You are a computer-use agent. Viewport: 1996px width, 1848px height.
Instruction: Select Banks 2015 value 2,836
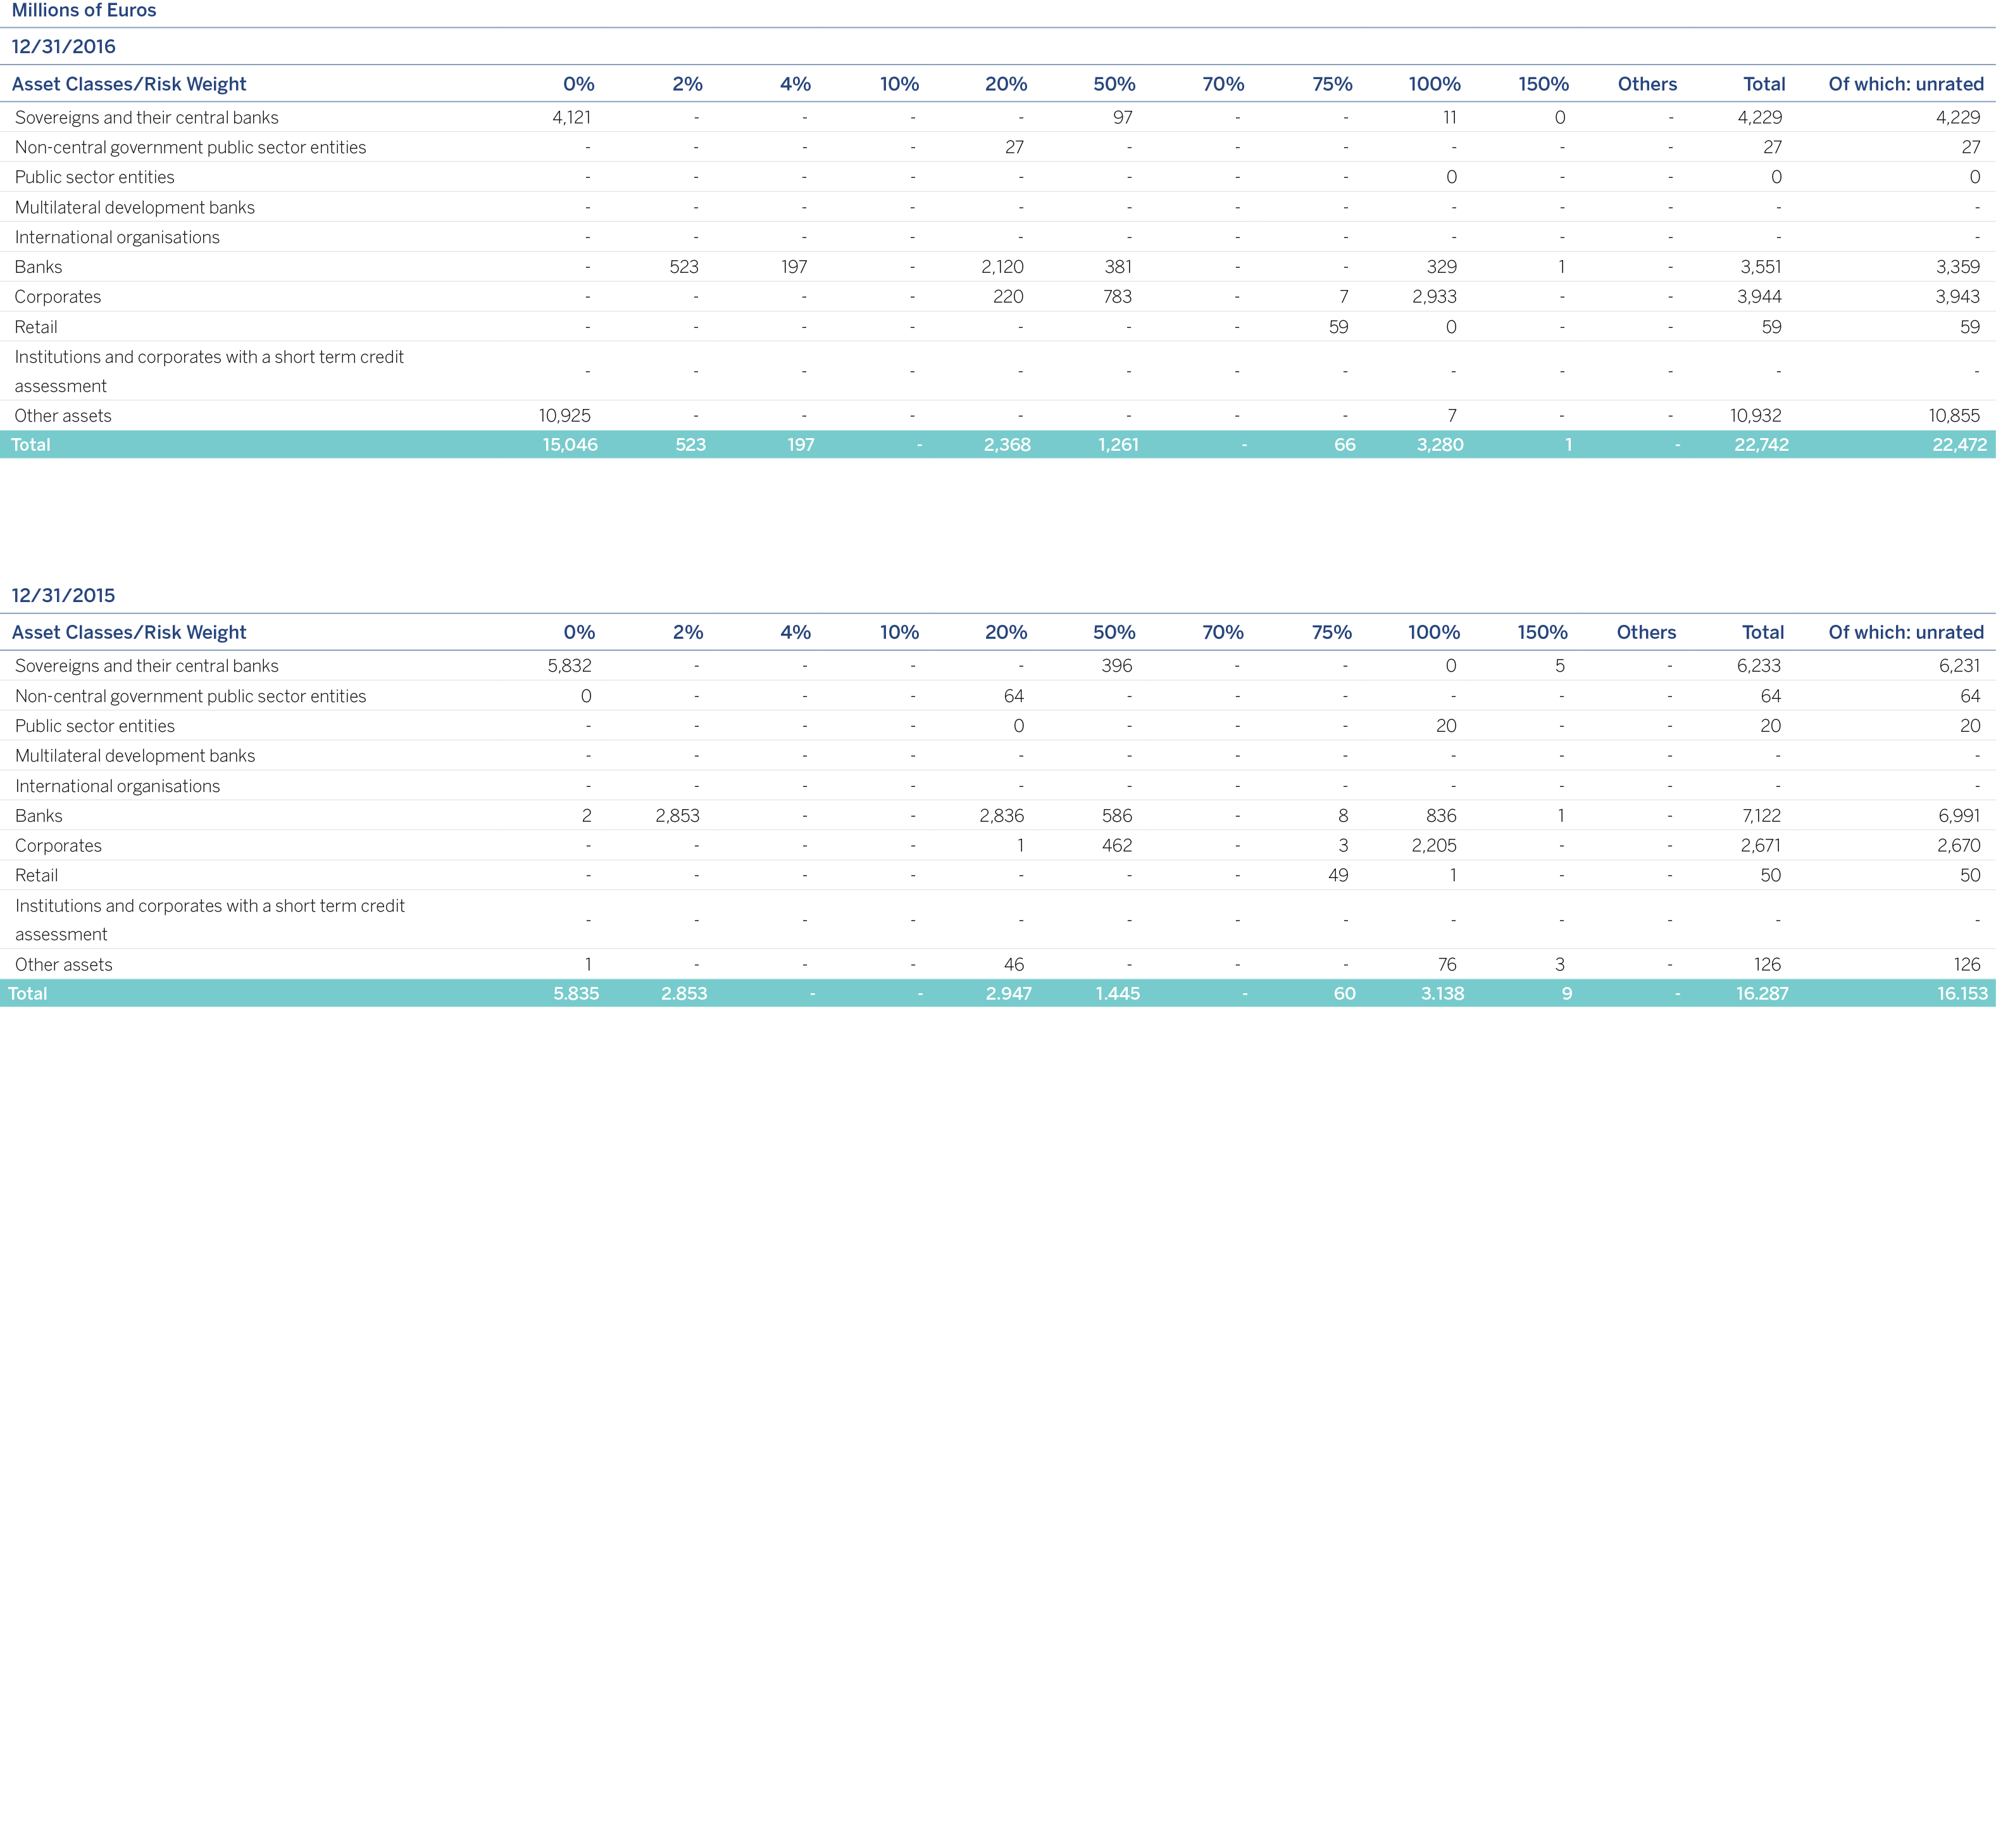(x=1002, y=817)
